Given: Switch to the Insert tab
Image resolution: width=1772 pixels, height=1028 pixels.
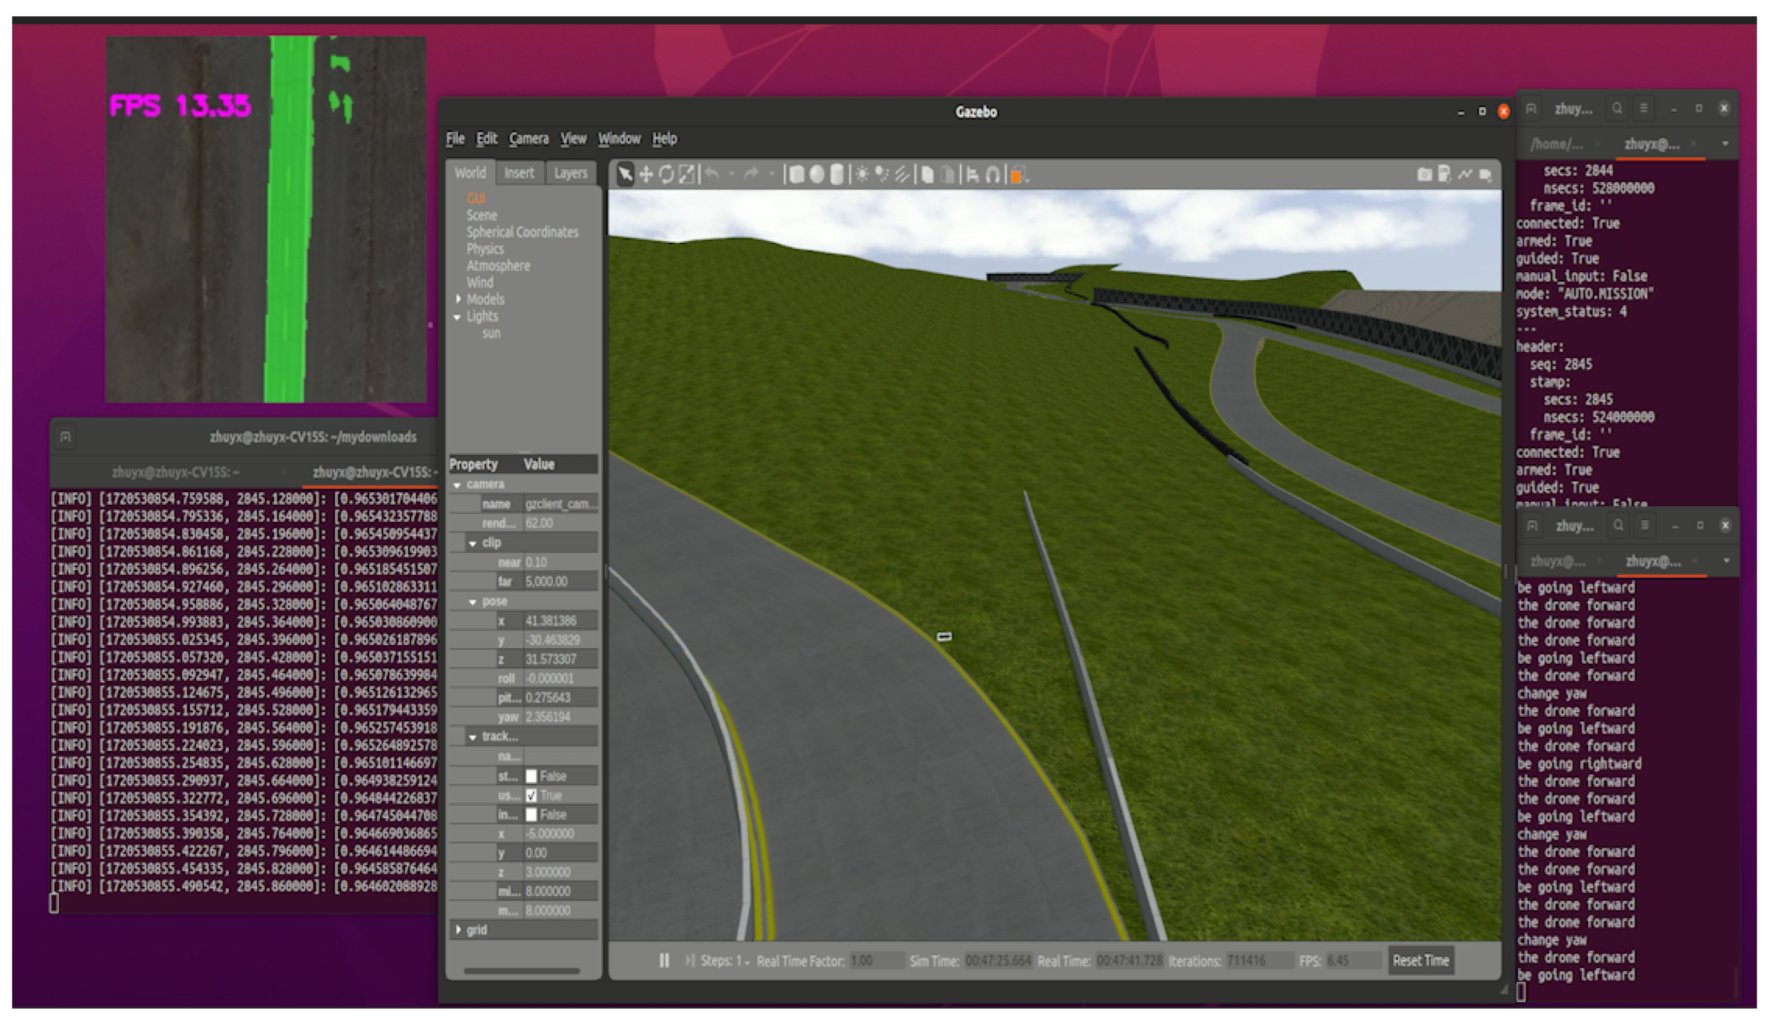Looking at the screenshot, I should [x=519, y=173].
